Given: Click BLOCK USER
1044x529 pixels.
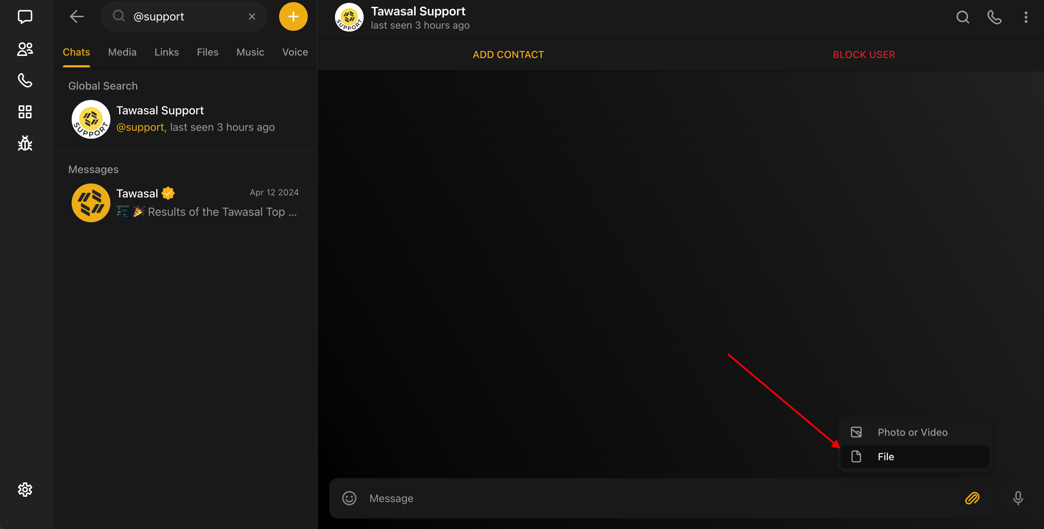Looking at the screenshot, I should coord(864,55).
